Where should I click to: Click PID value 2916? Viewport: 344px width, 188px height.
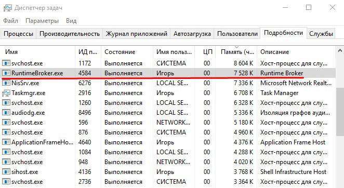coord(85,93)
